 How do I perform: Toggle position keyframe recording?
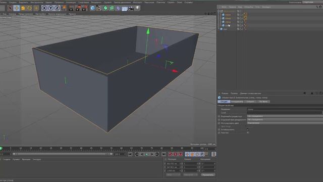coord(187,154)
